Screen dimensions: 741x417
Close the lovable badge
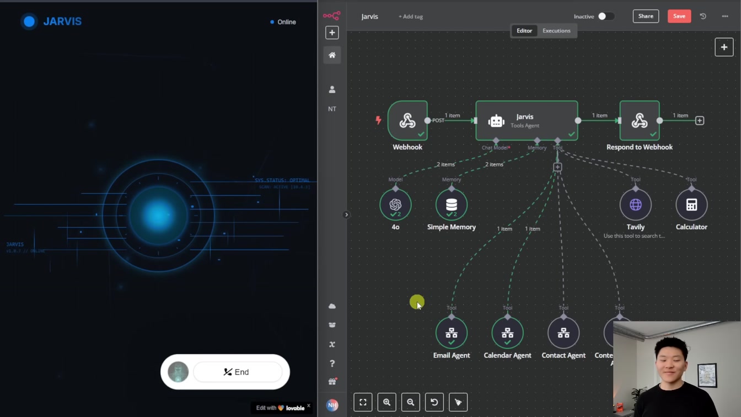(309, 405)
